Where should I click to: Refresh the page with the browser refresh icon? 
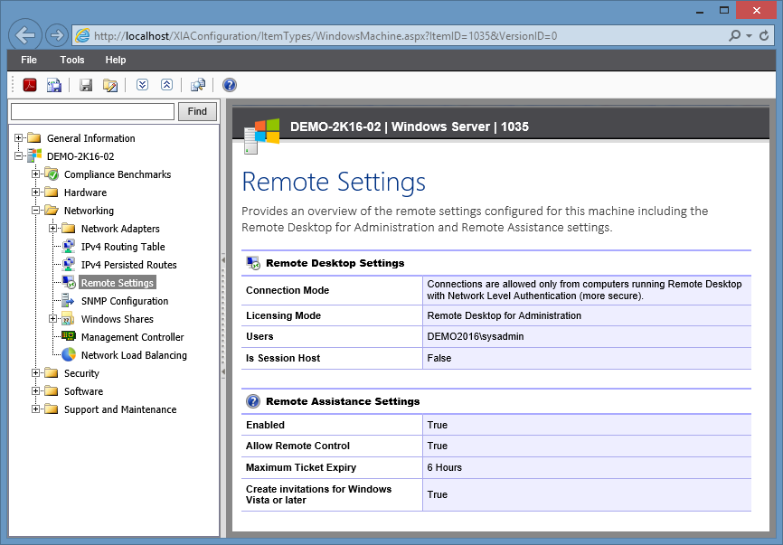pyautogui.click(x=762, y=33)
